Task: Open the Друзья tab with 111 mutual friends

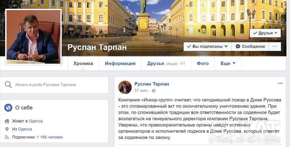Action: [166, 64]
